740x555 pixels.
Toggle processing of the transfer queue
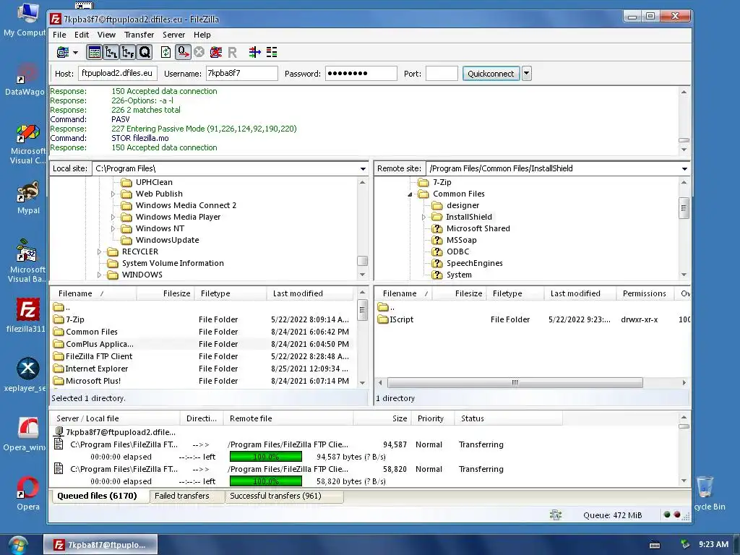pyautogui.click(x=183, y=52)
